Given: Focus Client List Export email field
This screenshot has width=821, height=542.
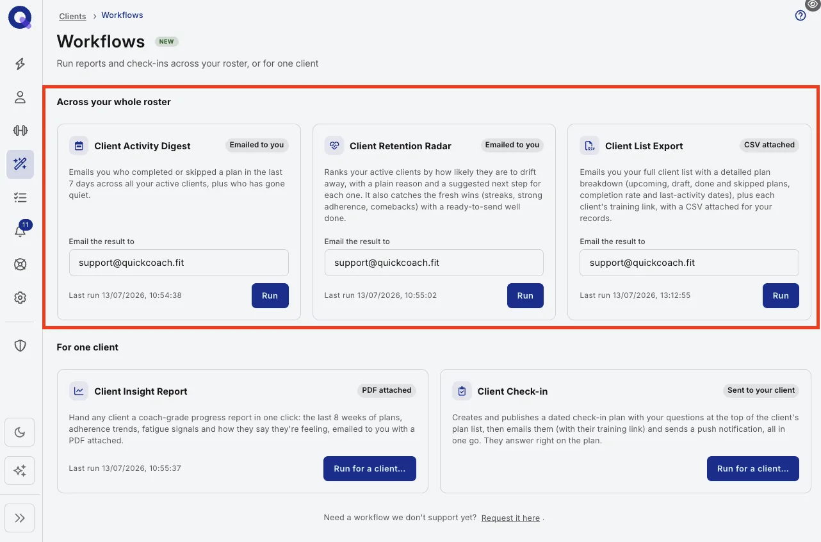Looking at the screenshot, I should coord(689,263).
